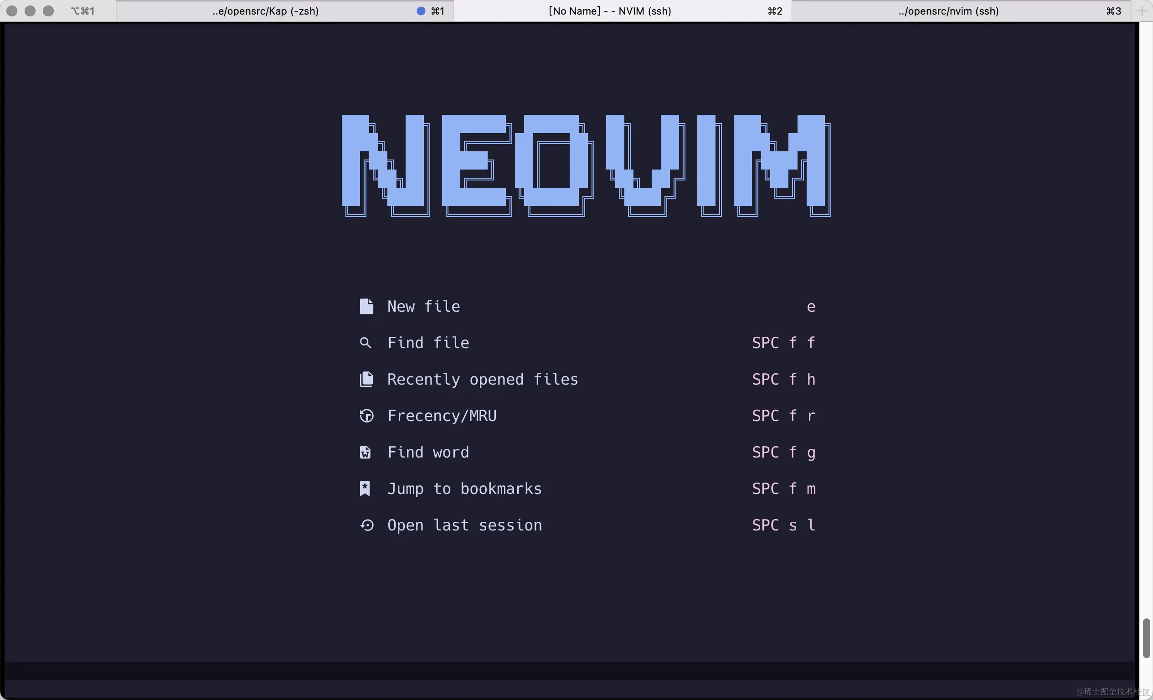Click the Frecency/MRU clock icon
This screenshot has height=700, width=1153.
point(366,416)
